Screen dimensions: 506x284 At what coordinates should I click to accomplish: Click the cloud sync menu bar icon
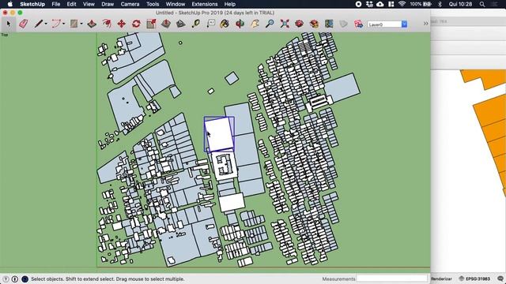pos(380,4)
